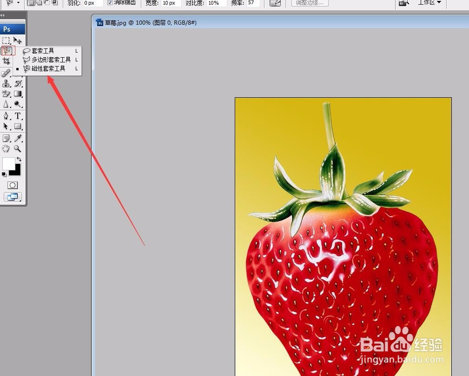Image resolution: width=469 pixels, height=376 pixels.
Task: Open the Workspace dropdown menu
Action: pyautogui.click(x=430, y=2)
